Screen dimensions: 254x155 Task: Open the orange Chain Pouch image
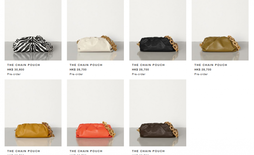tap(96, 113)
